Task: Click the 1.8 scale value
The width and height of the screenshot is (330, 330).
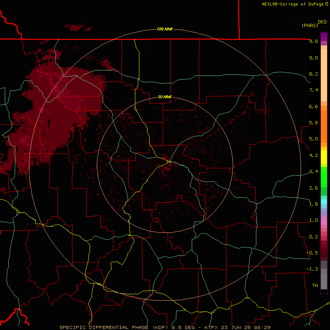Action: [313, 204]
